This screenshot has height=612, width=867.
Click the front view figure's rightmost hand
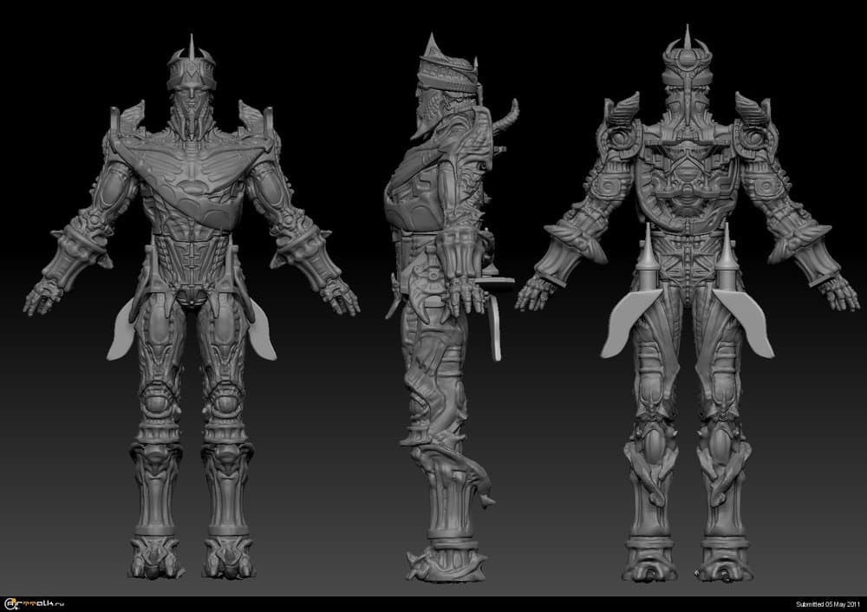(x=341, y=297)
